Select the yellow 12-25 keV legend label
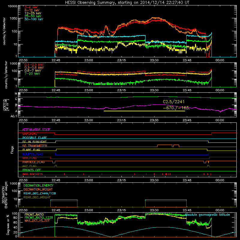The image size is (240, 240). 33,13
